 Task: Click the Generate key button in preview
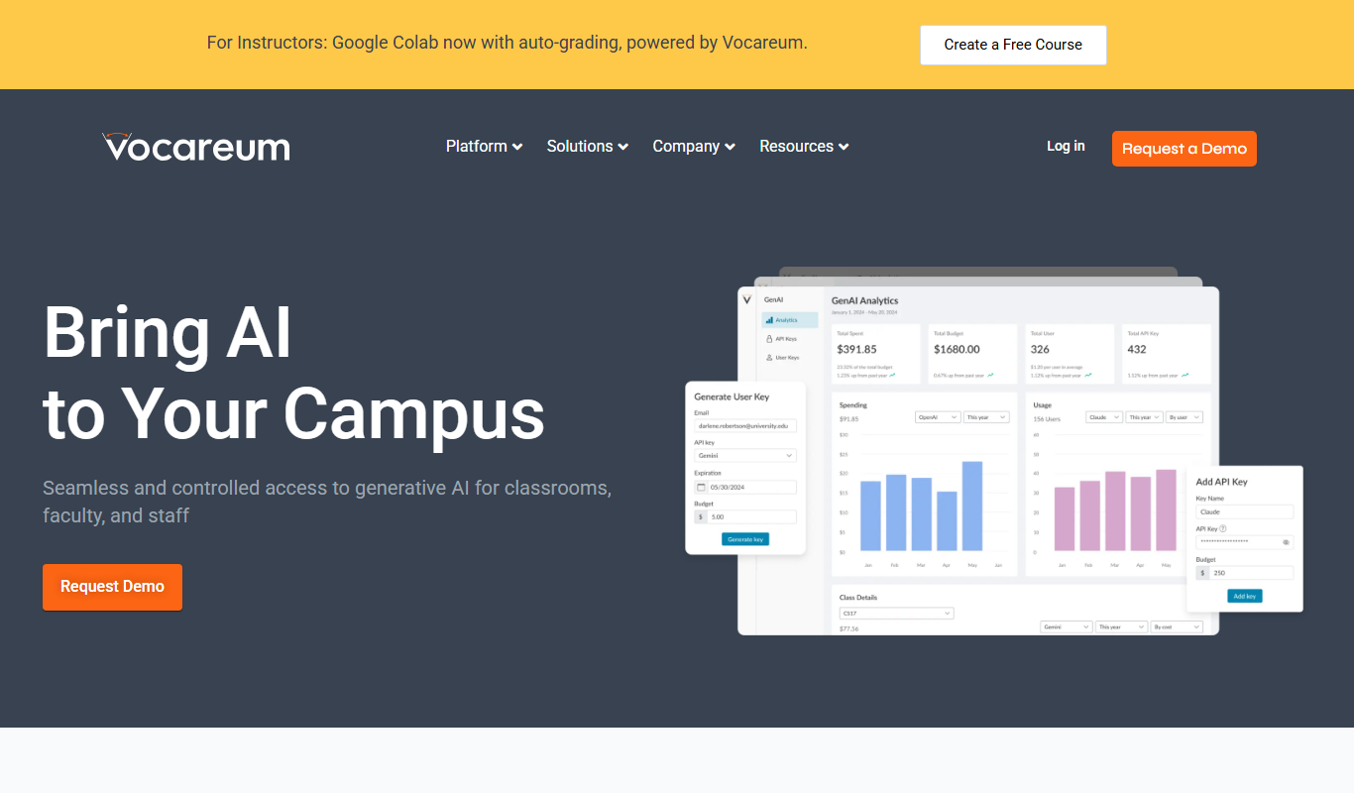745,539
